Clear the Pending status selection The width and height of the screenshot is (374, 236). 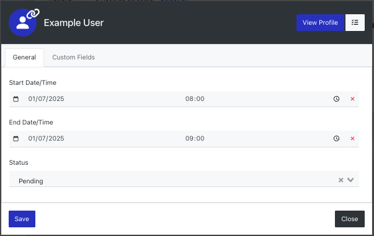341,180
